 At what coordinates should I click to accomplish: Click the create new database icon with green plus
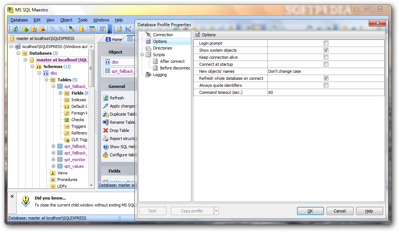pyautogui.click(x=25, y=29)
